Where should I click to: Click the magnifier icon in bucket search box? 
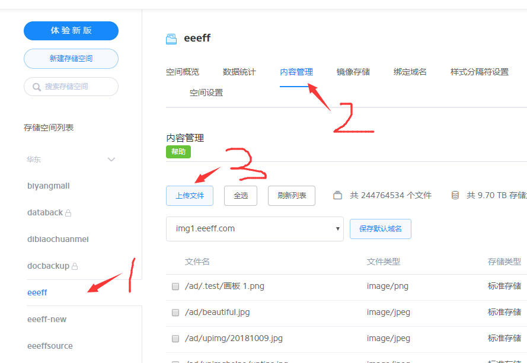(37, 86)
